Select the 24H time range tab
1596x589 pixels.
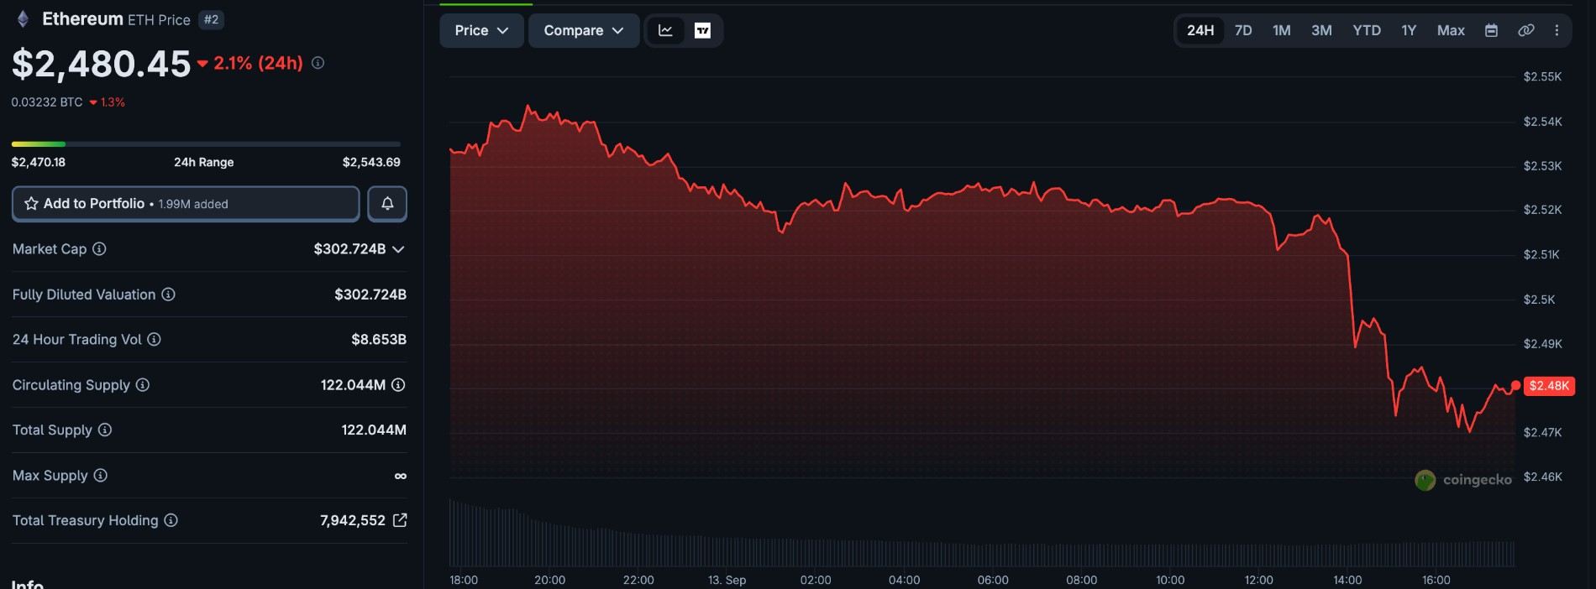pyautogui.click(x=1200, y=30)
